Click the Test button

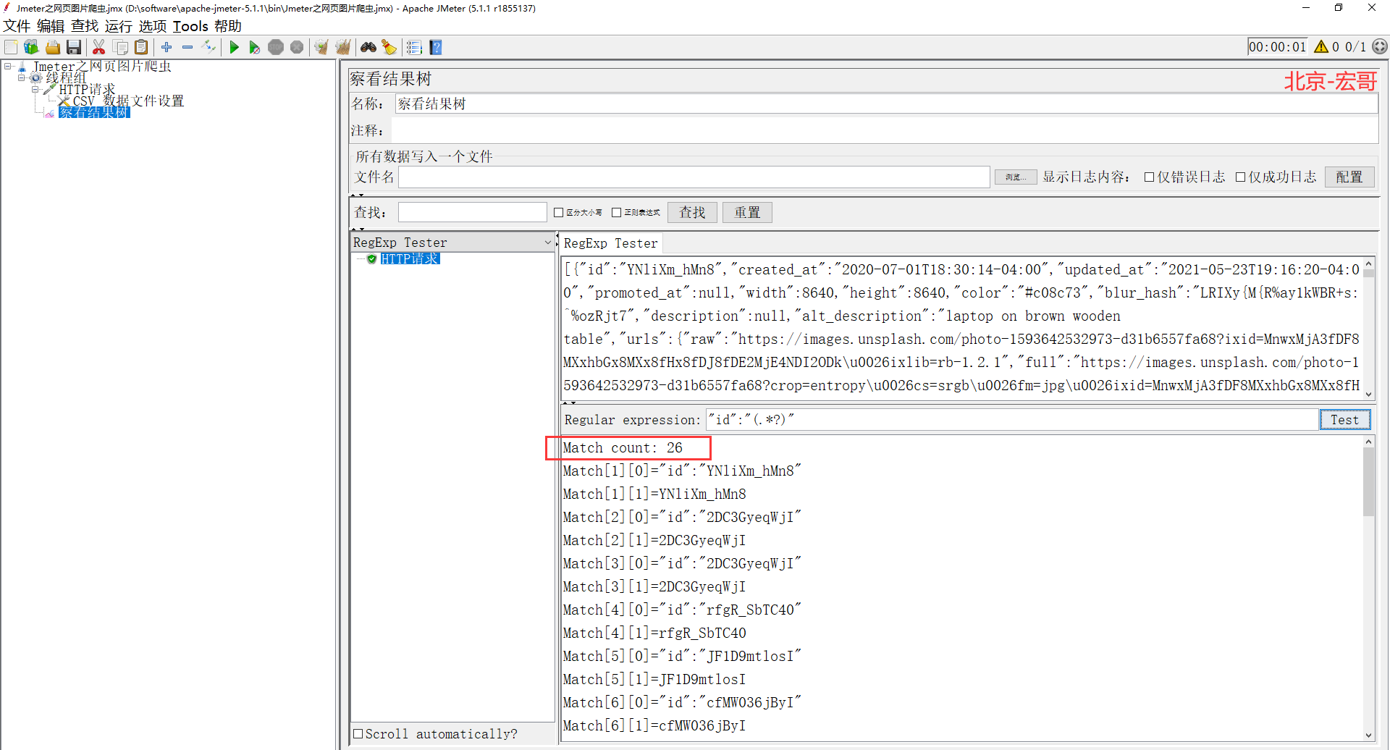click(x=1344, y=420)
